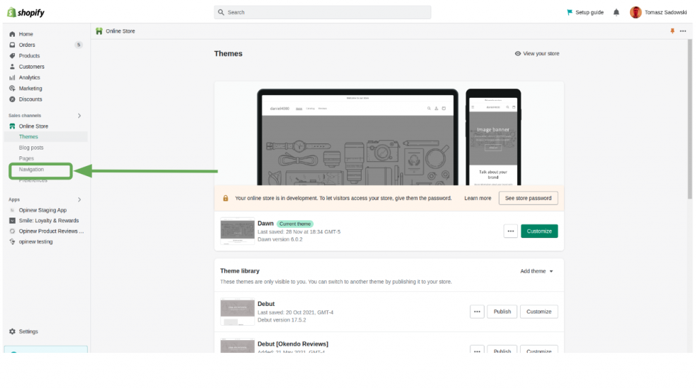Click the Customers person icon
The width and height of the screenshot is (696, 389).
[x=12, y=67]
